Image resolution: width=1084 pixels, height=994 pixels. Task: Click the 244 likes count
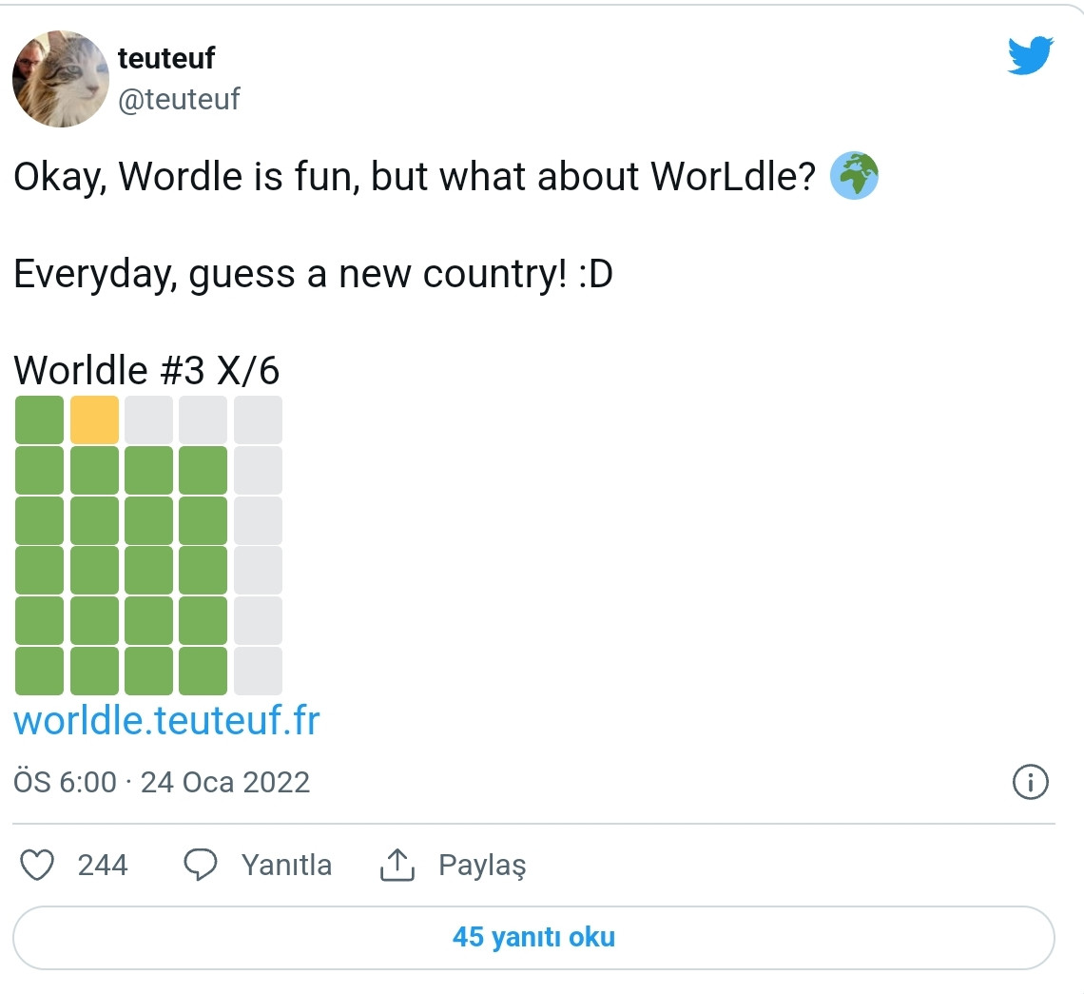click(103, 866)
